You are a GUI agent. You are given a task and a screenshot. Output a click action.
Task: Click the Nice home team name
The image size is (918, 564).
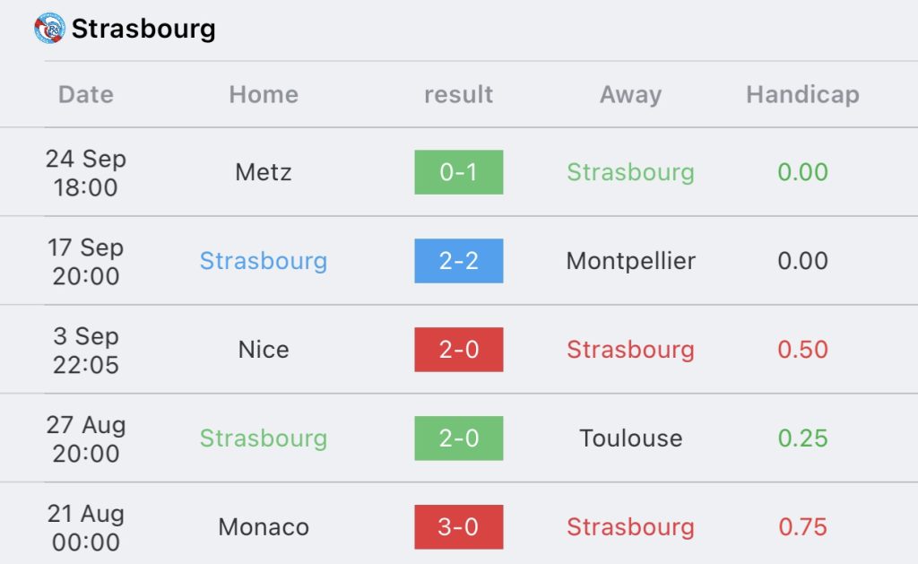pos(264,350)
